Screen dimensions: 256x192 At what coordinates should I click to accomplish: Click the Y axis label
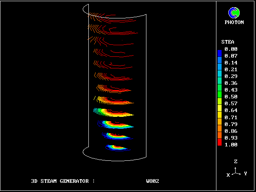pyautogui.click(x=245, y=174)
